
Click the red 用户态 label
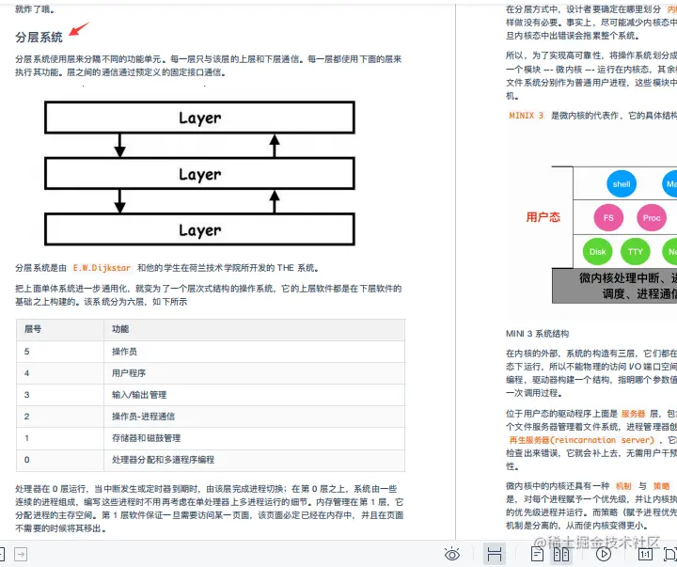coord(543,217)
